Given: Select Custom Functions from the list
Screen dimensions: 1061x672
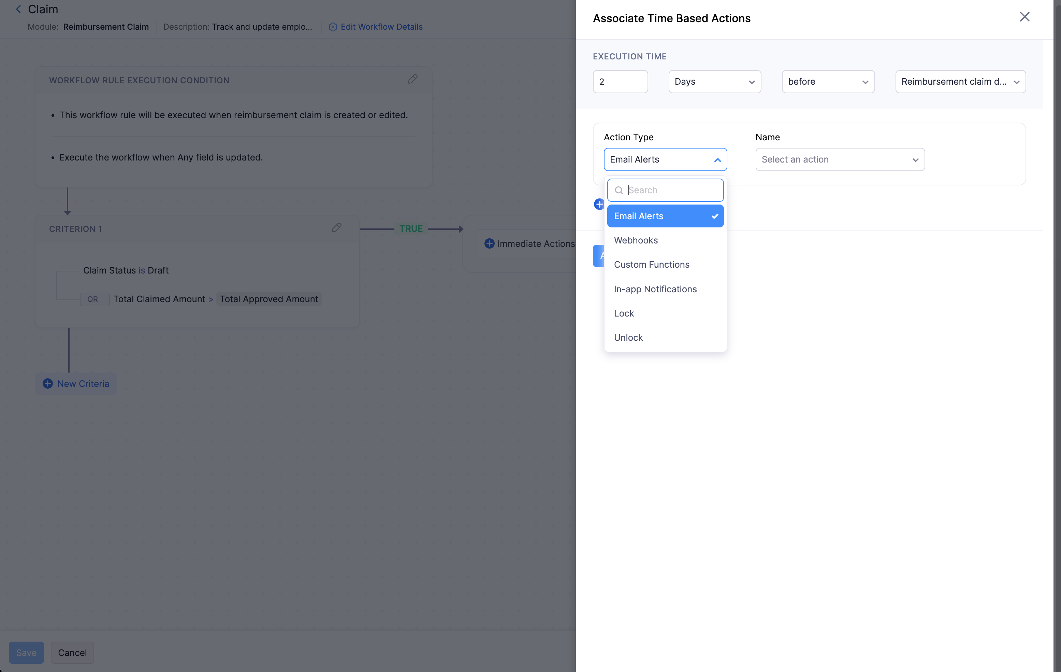Looking at the screenshot, I should 665,265.
